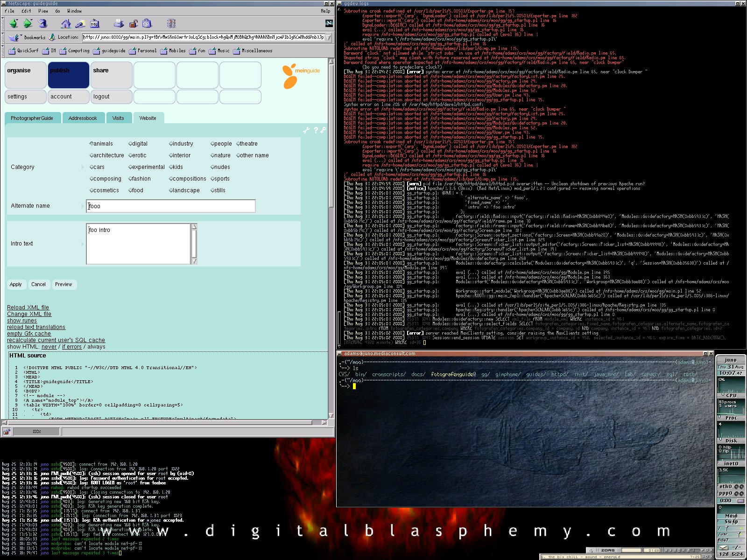Open the View menu in Netscape
This screenshot has width=747, height=560.
coord(43,11)
